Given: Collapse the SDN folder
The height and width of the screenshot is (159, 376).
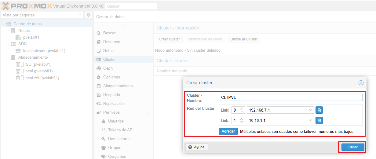Looking at the screenshot, I should pyautogui.click(x=8, y=44).
